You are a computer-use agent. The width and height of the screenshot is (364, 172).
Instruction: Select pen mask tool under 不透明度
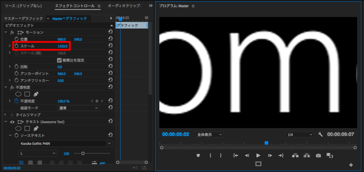click(x=36, y=94)
